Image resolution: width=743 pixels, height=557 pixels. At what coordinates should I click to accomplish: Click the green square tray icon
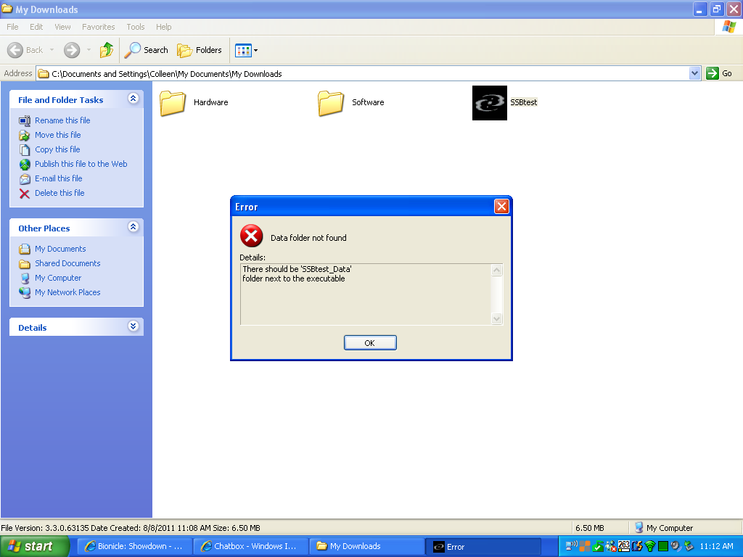point(663,546)
